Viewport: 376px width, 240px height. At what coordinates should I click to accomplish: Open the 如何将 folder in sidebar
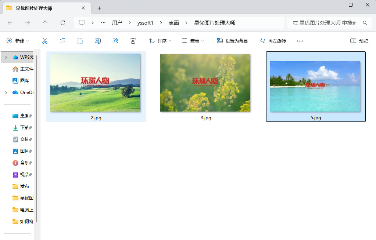23,222
